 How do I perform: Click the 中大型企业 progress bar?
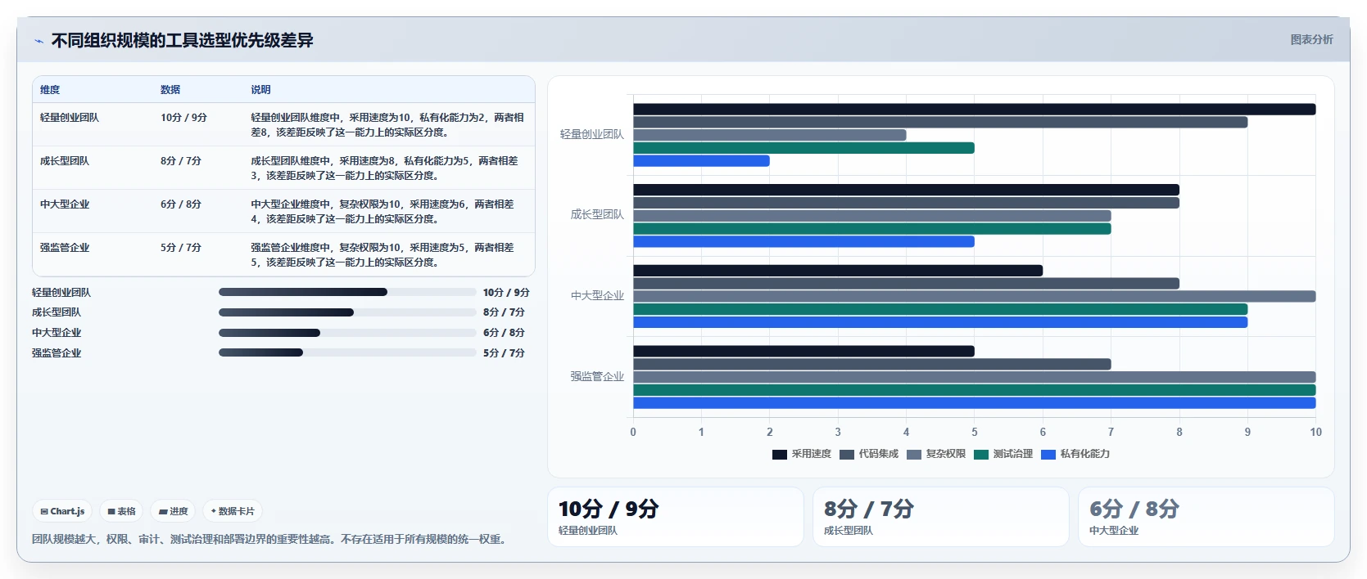(x=347, y=333)
